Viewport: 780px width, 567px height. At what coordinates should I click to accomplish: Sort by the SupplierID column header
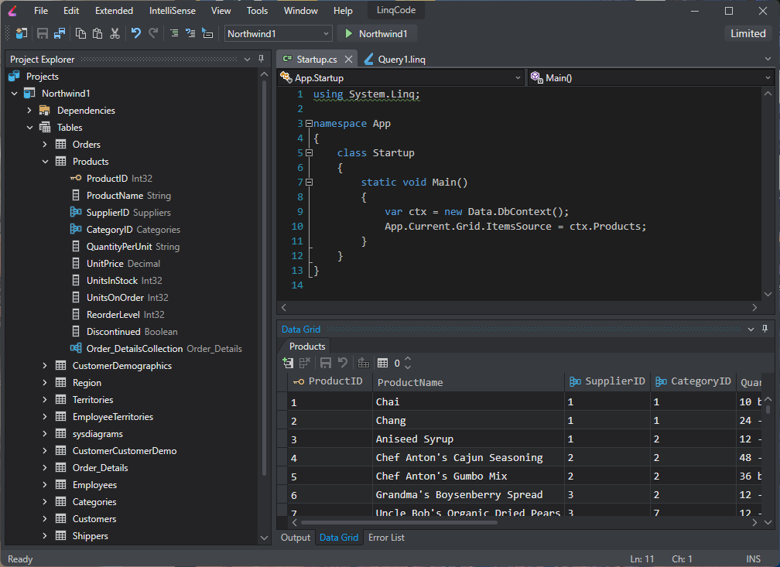pyautogui.click(x=607, y=382)
